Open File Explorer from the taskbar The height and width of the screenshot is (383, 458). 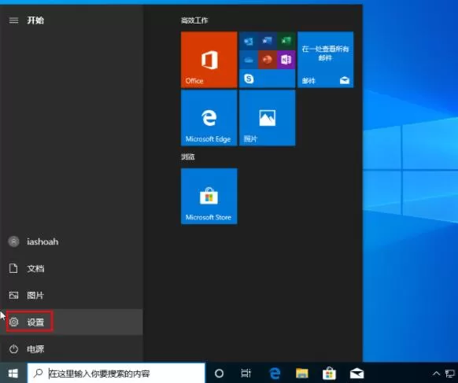[x=302, y=373]
